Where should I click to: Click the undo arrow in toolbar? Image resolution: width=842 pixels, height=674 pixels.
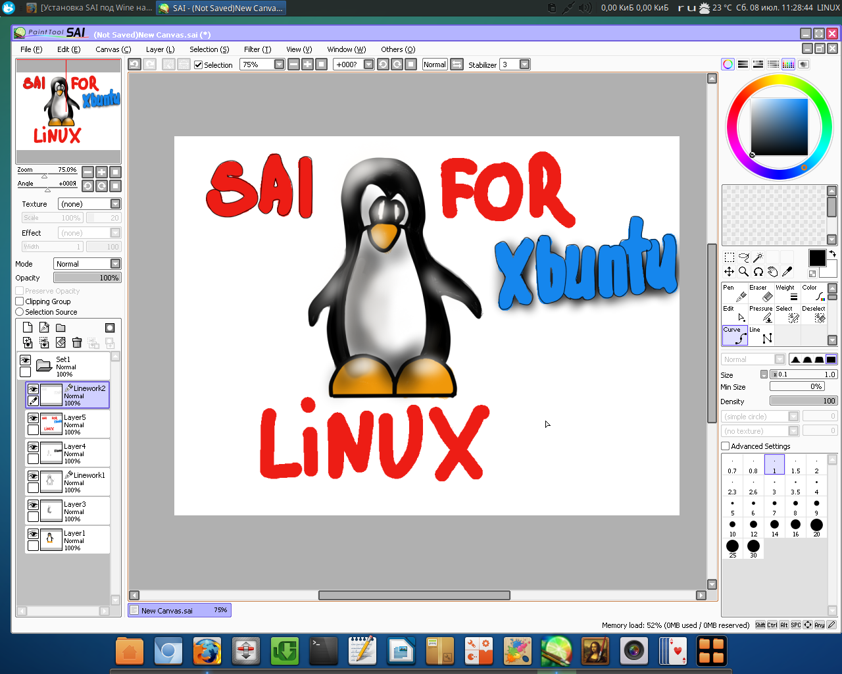point(134,64)
